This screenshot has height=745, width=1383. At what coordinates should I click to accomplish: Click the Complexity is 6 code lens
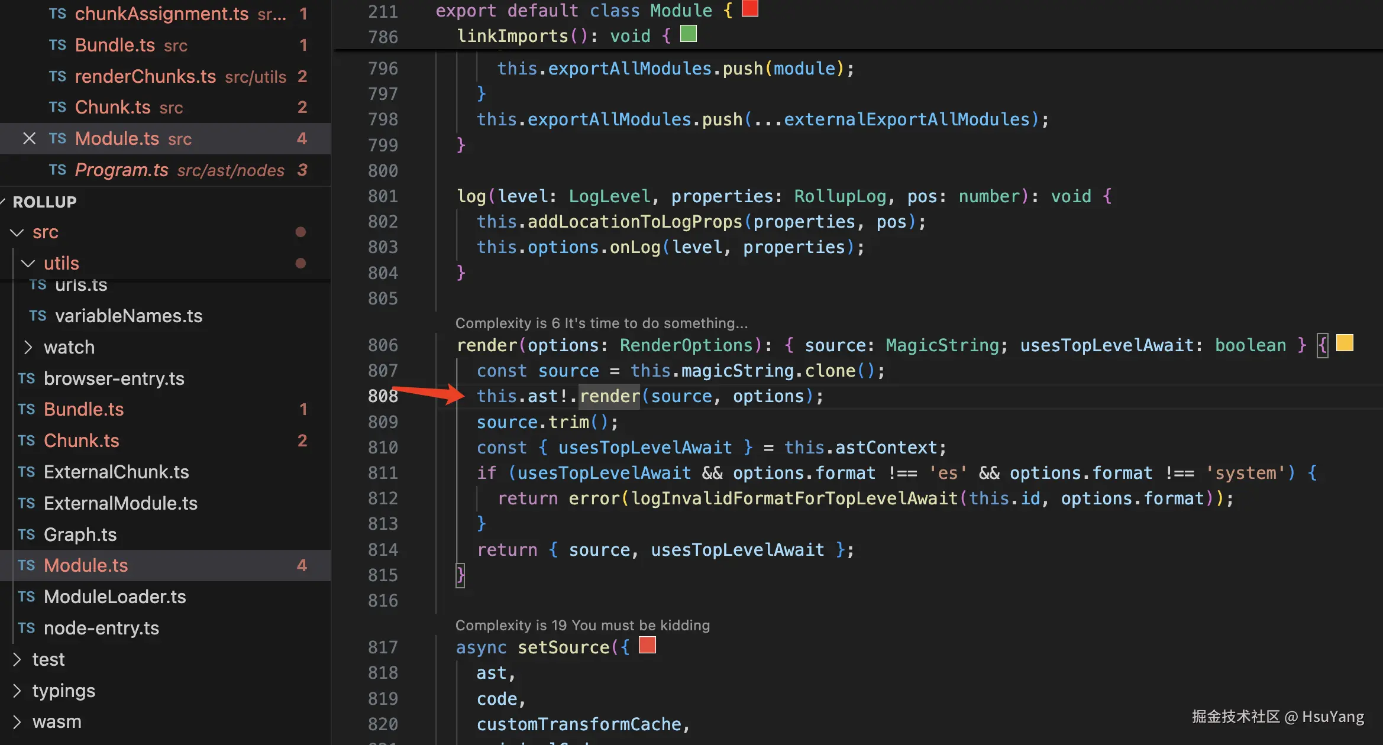pos(601,323)
